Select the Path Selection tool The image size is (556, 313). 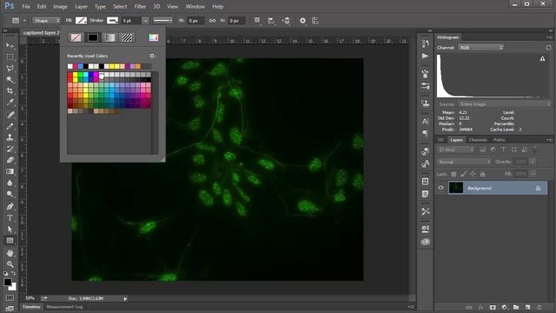point(10,230)
